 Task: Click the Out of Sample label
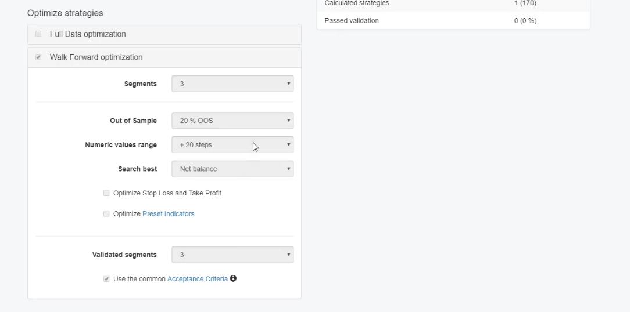point(133,121)
